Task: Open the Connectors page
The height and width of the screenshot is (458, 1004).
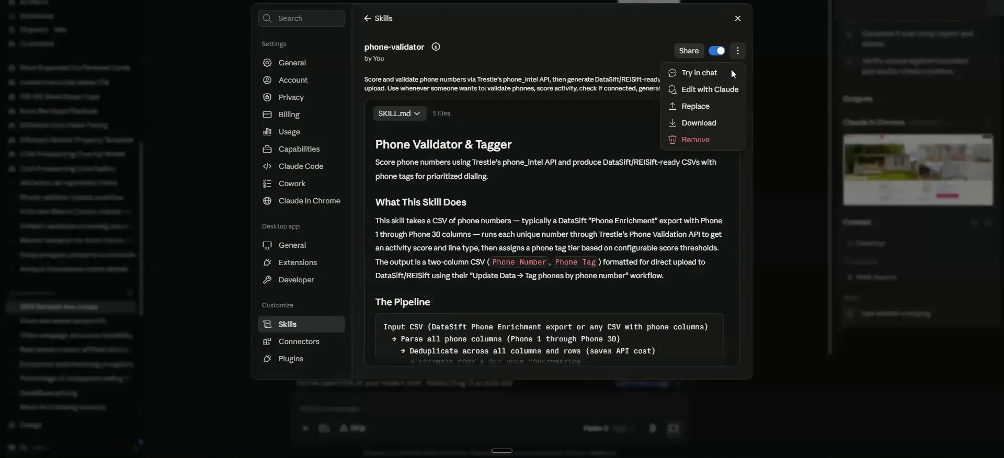Action: (x=301, y=341)
